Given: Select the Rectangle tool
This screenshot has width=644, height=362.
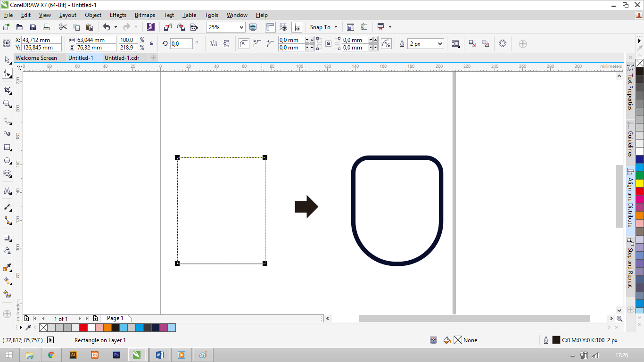Looking at the screenshot, I should (7, 147).
